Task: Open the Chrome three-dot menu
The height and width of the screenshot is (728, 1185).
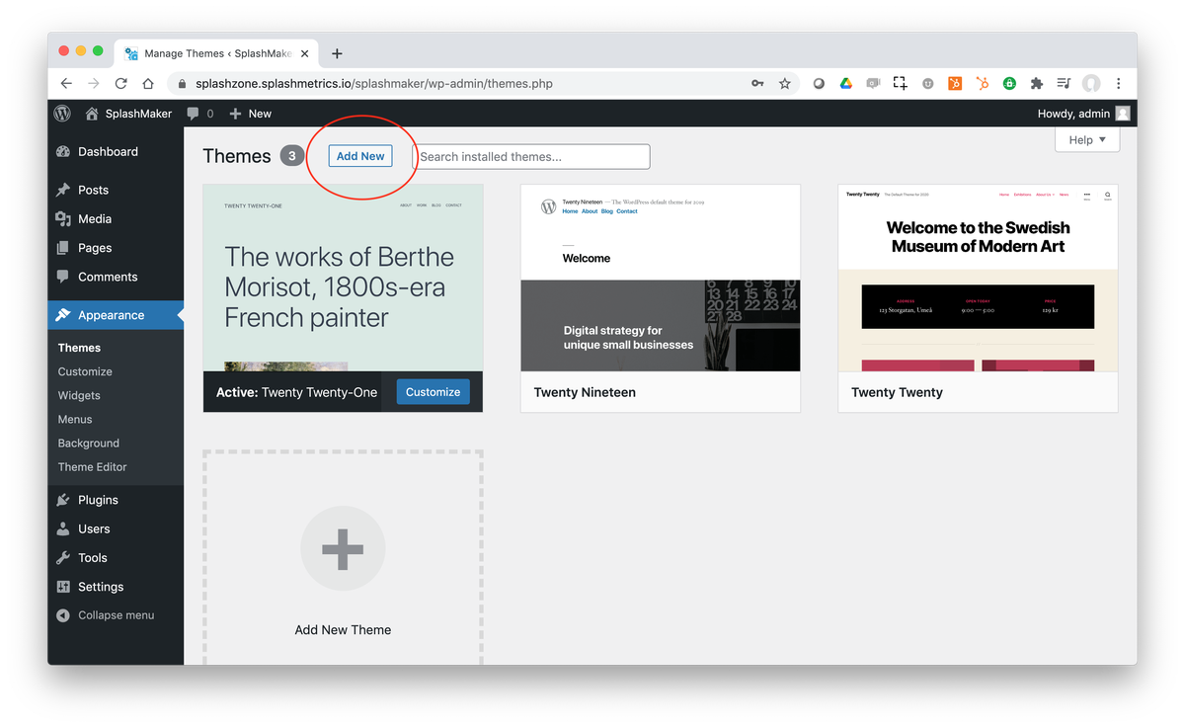Action: pyautogui.click(x=1119, y=84)
